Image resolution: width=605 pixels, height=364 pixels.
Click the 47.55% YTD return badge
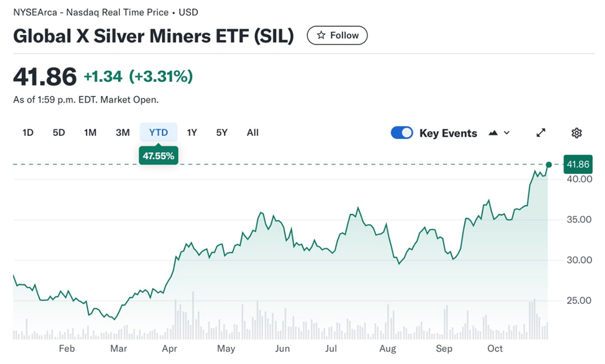tap(159, 156)
